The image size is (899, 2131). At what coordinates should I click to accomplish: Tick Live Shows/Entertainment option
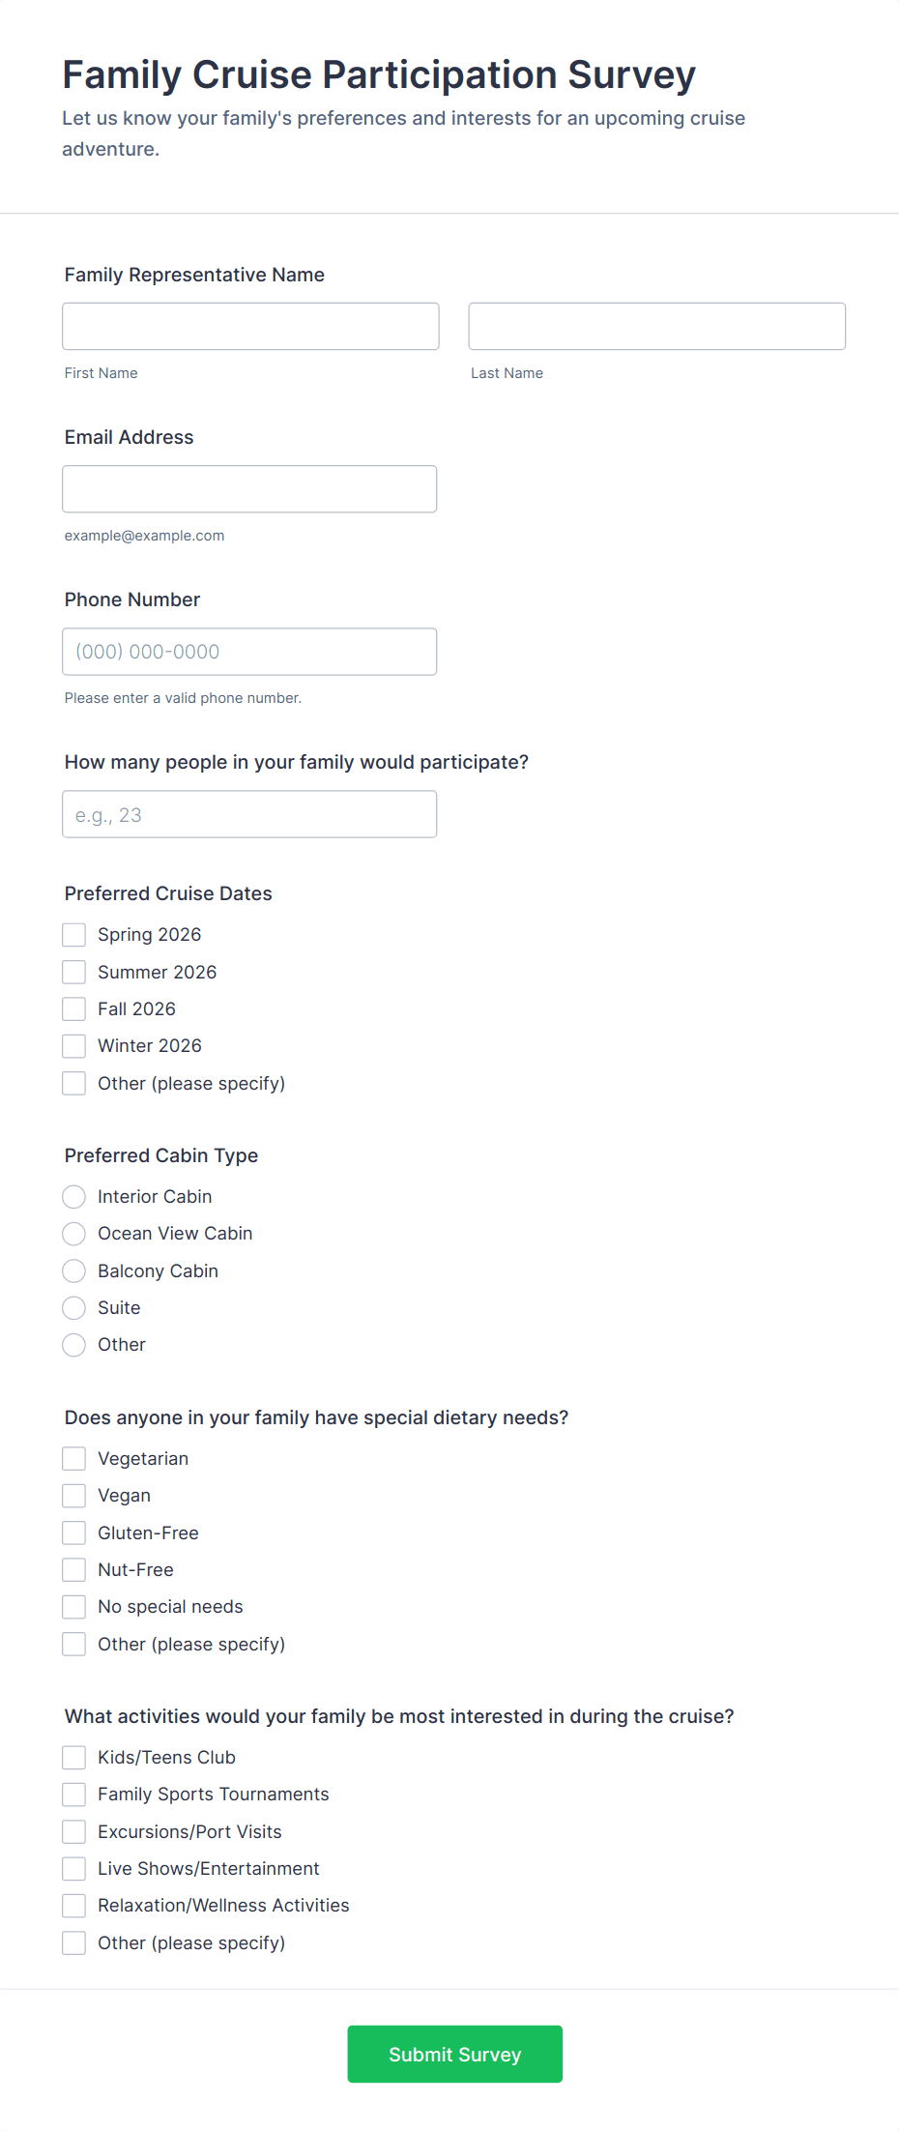coord(74,1869)
